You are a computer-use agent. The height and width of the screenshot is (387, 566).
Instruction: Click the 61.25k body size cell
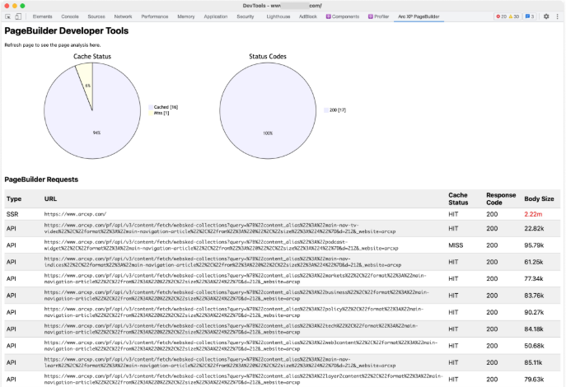534,262
